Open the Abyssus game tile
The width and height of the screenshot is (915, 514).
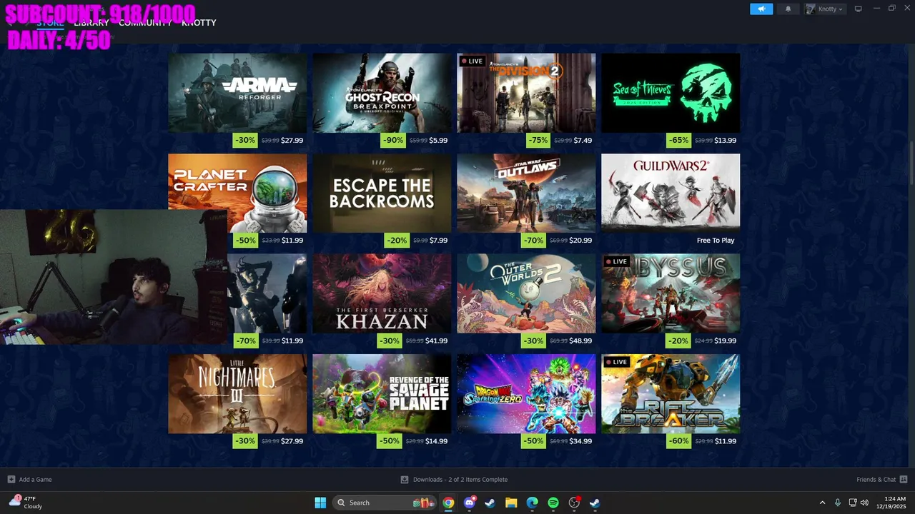click(671, 293)
